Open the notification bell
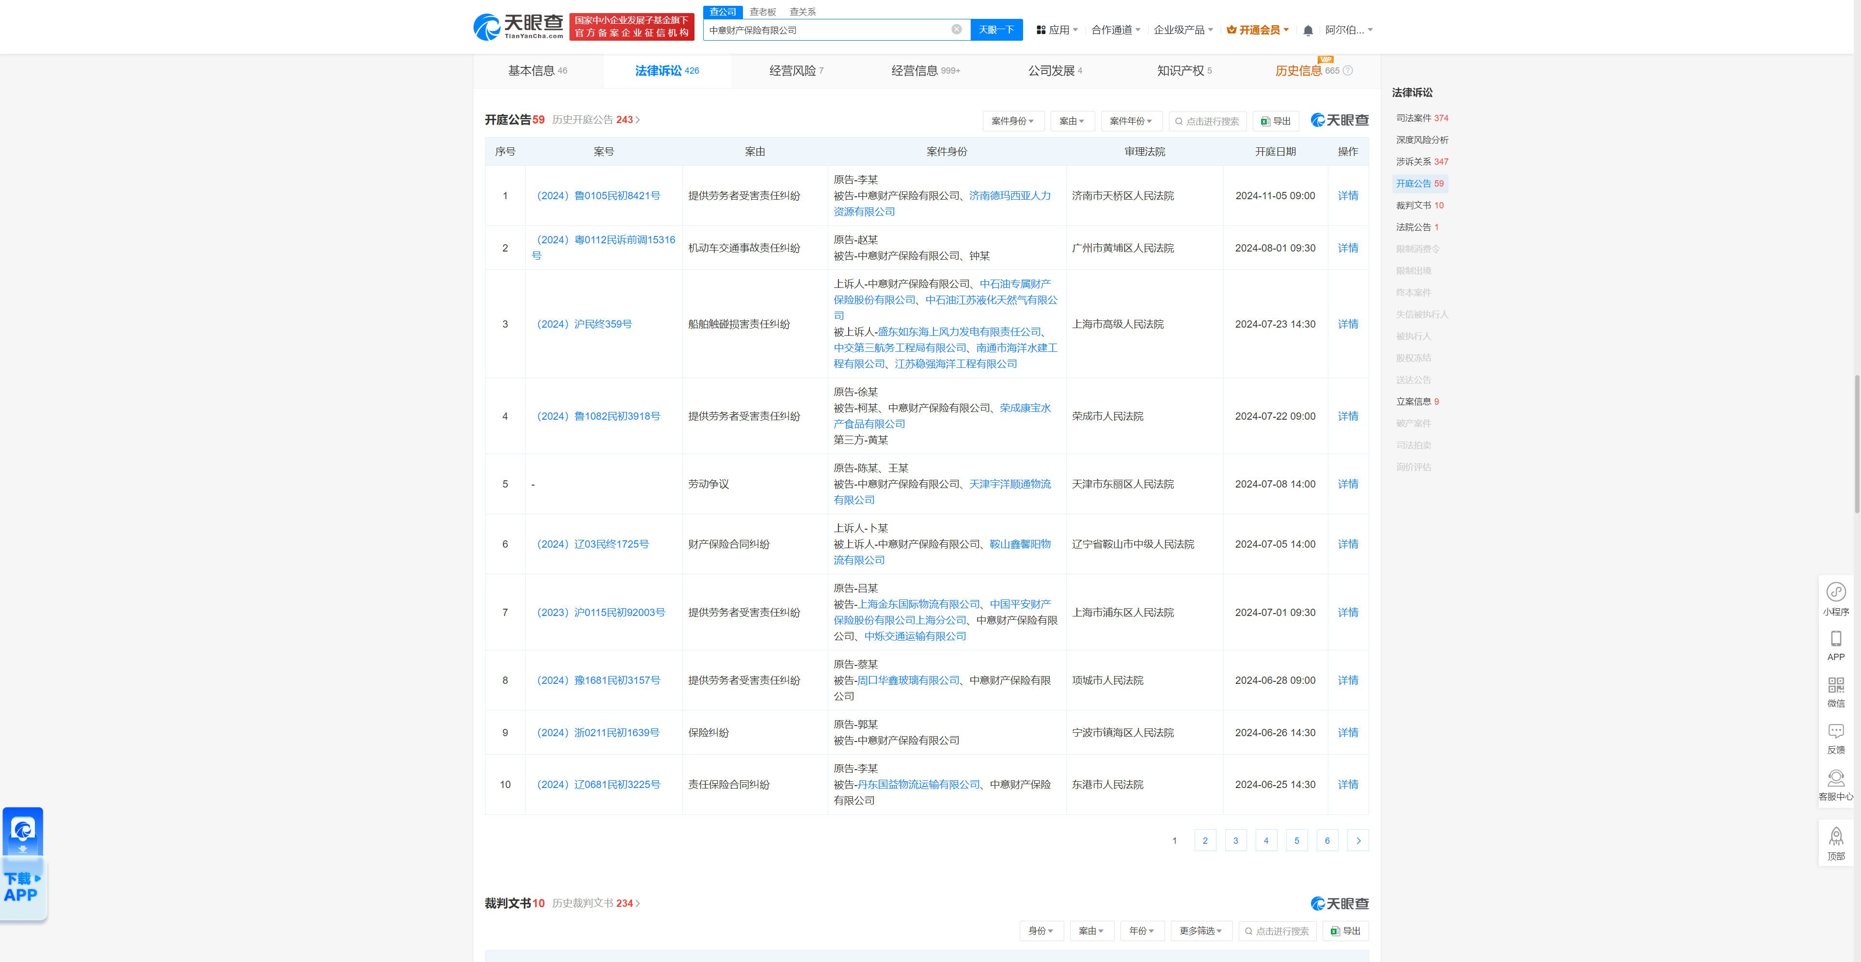This screenshot has height=962, width=1861. pyautogui.click(x=1308, y=31)
